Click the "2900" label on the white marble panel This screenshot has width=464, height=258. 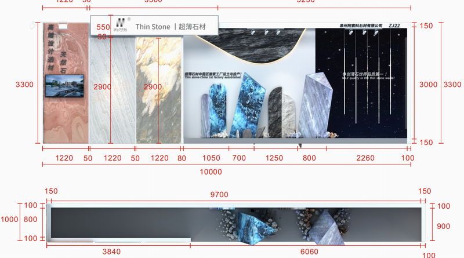tap(103, 87)
